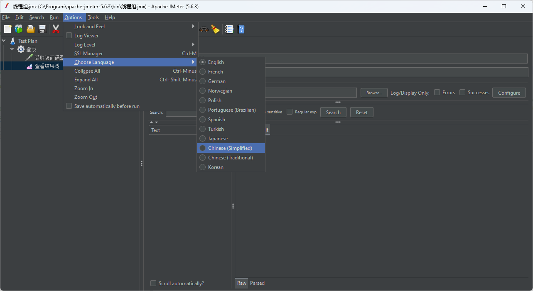Click Zoom In menu item
533x291 pixels.
coord(130,88)
